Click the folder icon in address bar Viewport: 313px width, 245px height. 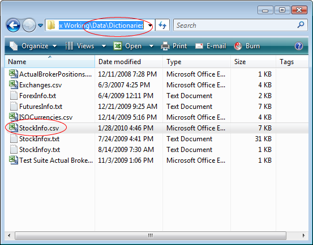pos(51,25)
